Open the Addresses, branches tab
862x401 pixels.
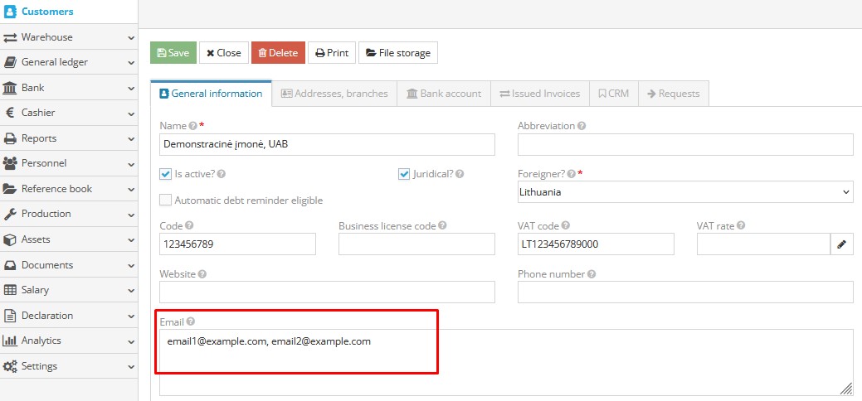(x=334, y=94)
